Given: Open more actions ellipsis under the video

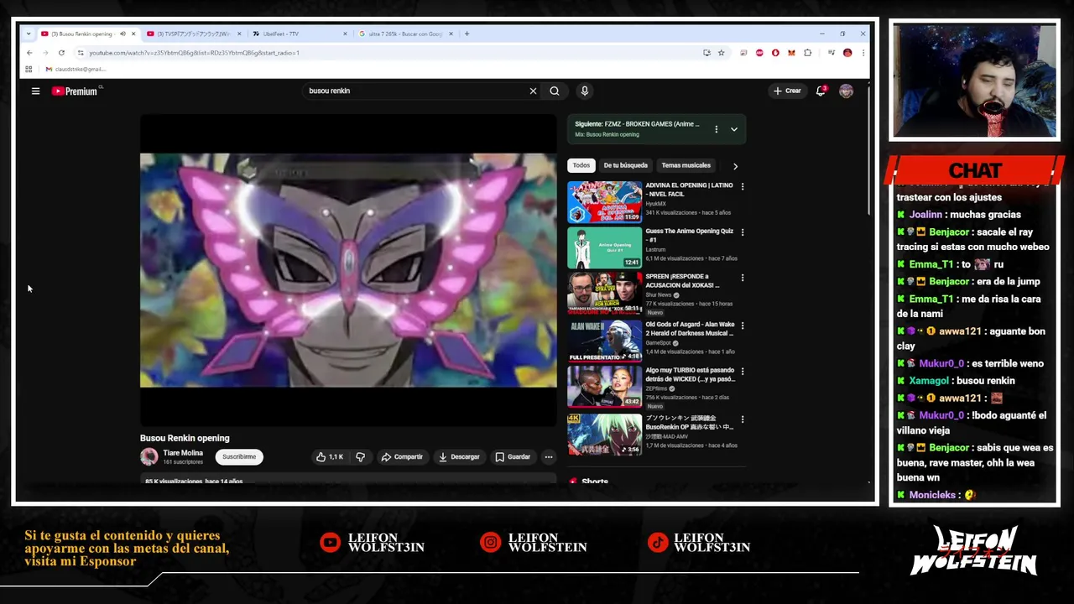Looking at the screenshot, I should [x=549, y=456].
